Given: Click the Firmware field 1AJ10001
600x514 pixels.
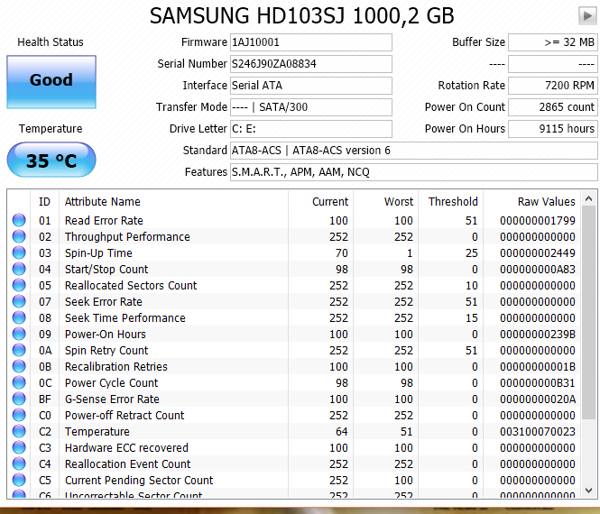Looking at the screenshot, I should tap(310, 42).
